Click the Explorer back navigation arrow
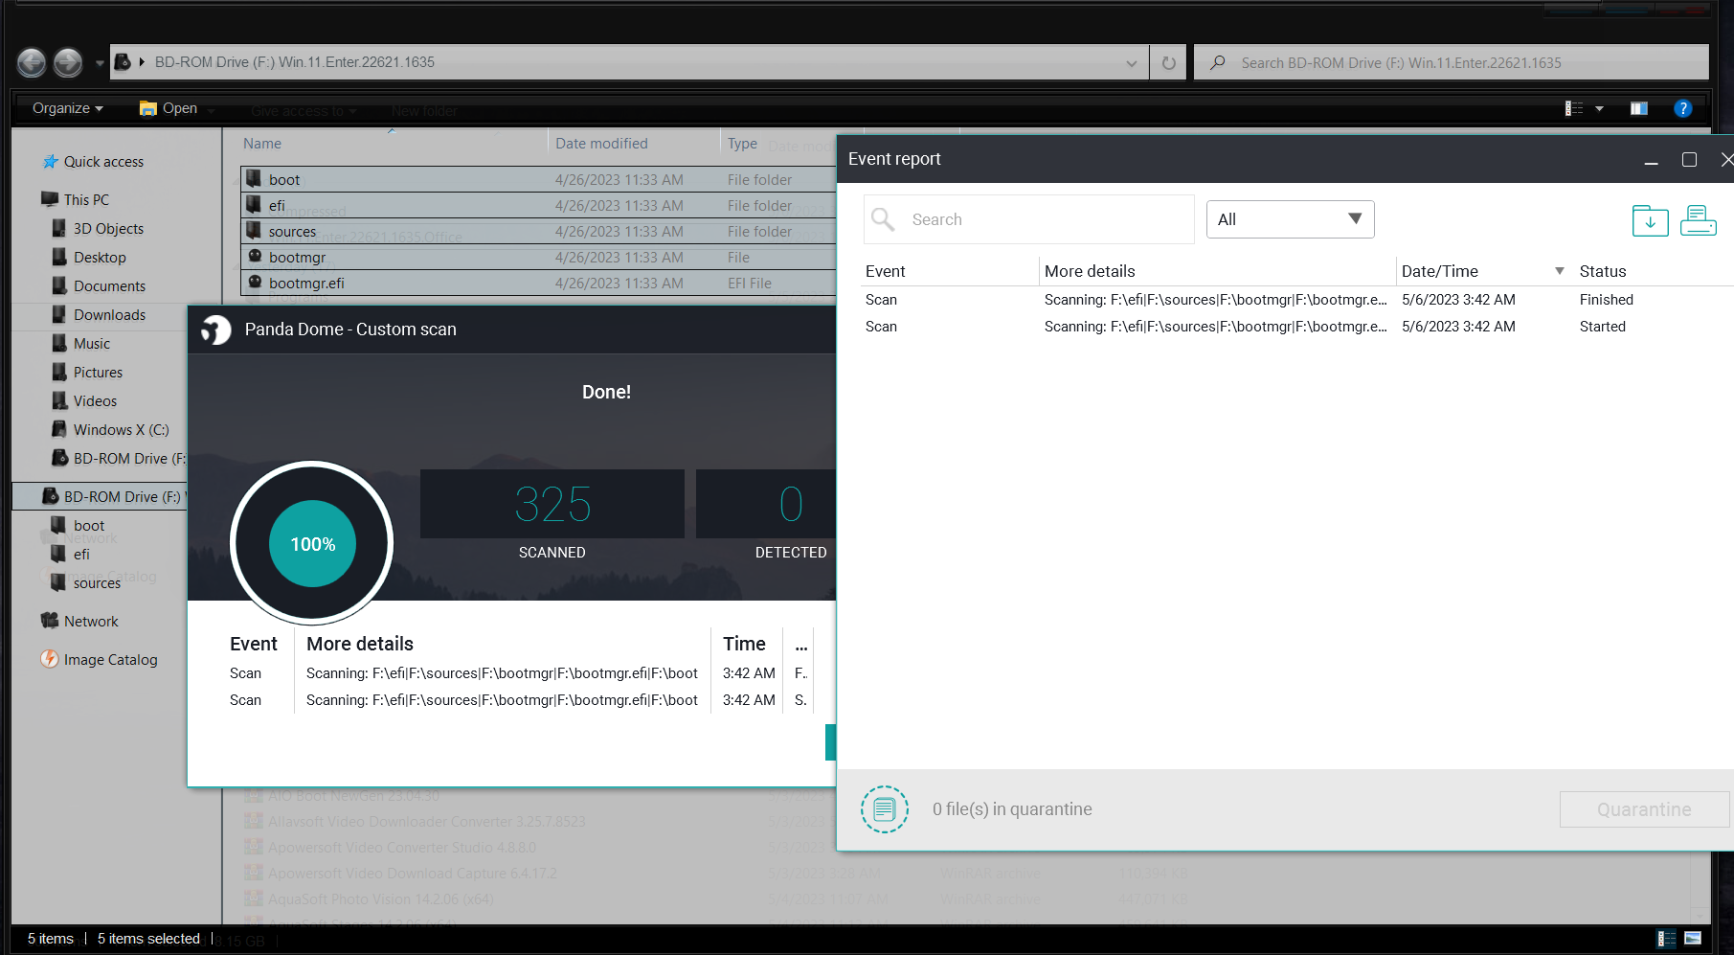The width and height of the screenshot is (1734, 955). (32, 63)
